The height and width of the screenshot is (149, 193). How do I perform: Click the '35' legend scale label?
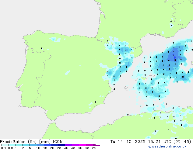click(73, 148)
